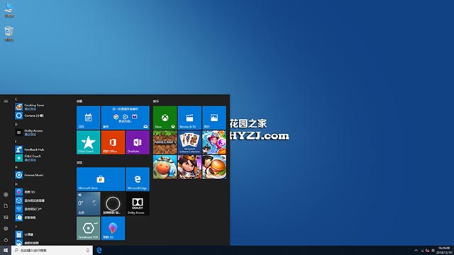Viewport: 454px width, 255px height.
Task: Open the Paint 3D tile
Action: coord(113,228)
